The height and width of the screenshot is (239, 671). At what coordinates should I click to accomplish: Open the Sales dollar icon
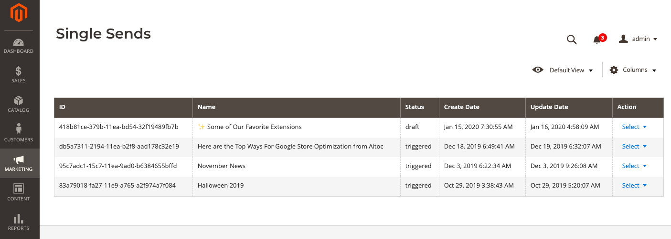tap(19, 71)
